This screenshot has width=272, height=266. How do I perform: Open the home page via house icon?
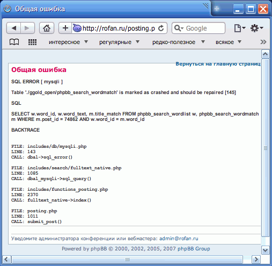point(47,28)
